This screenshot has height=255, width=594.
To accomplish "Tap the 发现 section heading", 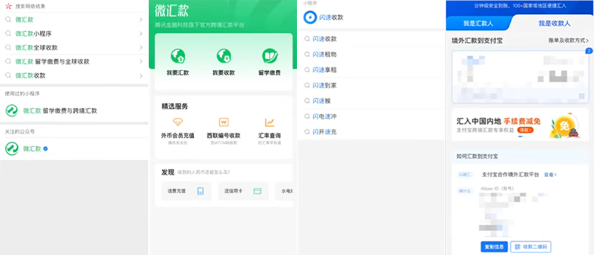I will tap(168, 172).
